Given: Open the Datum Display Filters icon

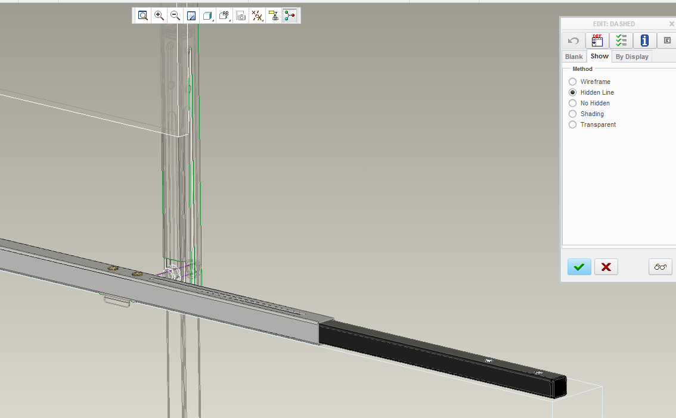Looking at the screenshot, I should point(258,16).
